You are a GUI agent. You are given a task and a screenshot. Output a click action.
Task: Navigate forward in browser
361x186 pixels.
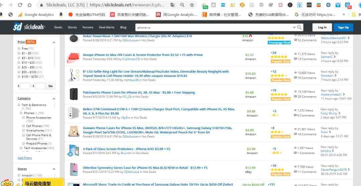(11, 5)
